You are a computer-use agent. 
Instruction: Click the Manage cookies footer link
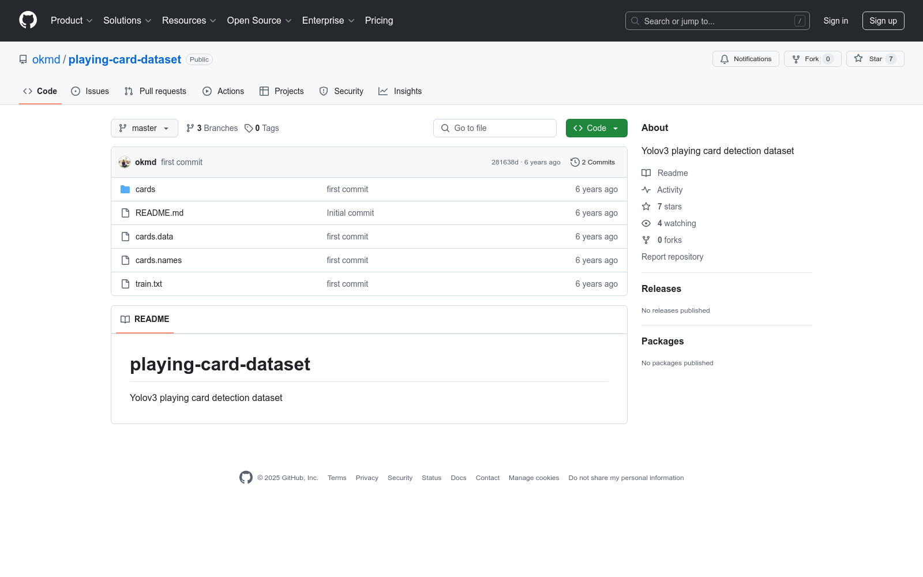[534, 478]
